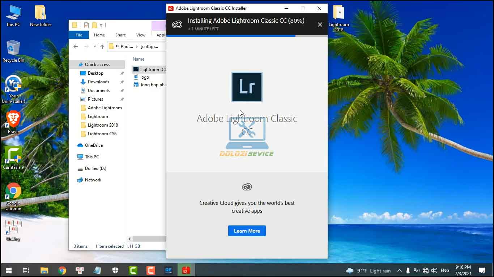Click the Creative Cloud logo icon in installer header
The image size is (494, 277).
(177, 25)
